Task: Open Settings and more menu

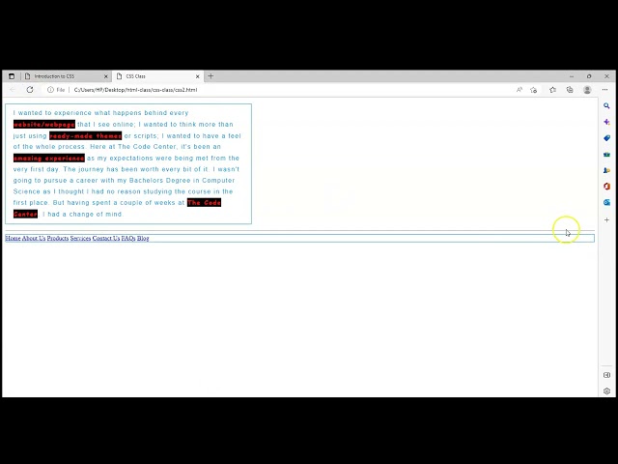Action: (605, 90)
